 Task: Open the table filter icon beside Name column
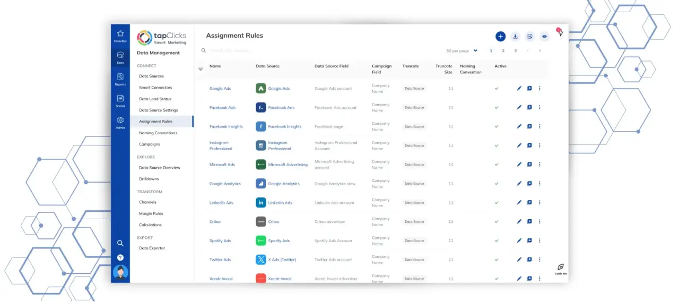click(x=201, y=69)
